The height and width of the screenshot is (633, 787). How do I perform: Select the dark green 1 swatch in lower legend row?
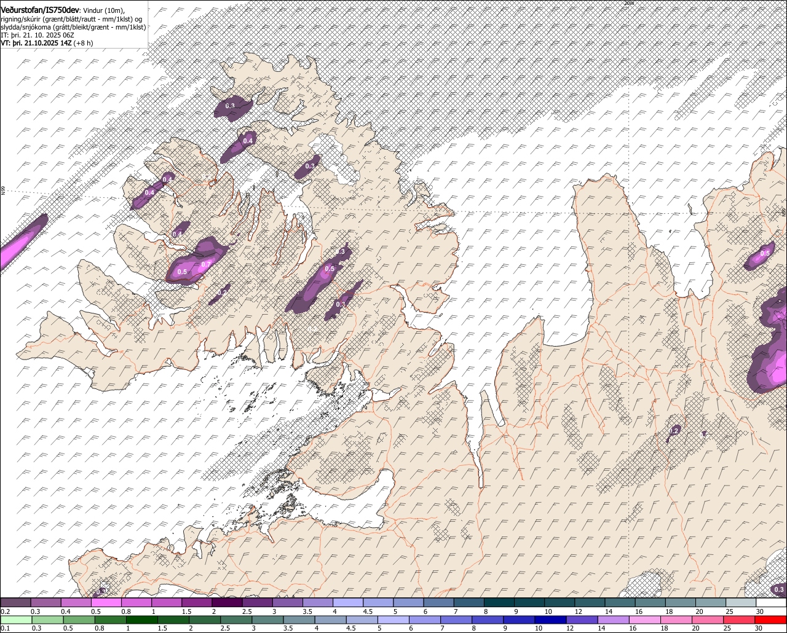pos(141,619)
